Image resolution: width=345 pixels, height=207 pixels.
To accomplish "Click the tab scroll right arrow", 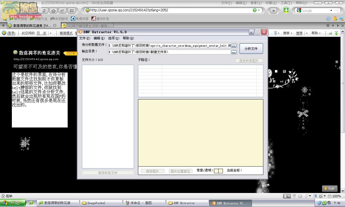I will pos(338,25).
